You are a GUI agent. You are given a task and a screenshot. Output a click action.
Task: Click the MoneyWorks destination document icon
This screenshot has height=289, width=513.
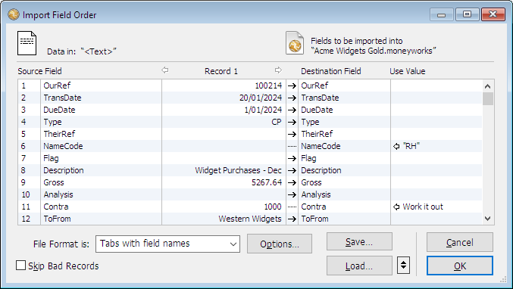[295, 43]
